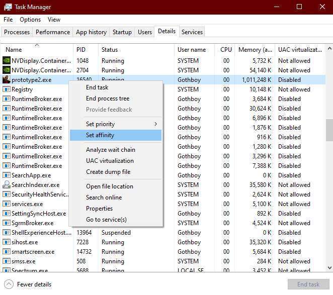Click the End task button at bottom
Viewport: 333px width, 295px height.
tap(308, 284)
